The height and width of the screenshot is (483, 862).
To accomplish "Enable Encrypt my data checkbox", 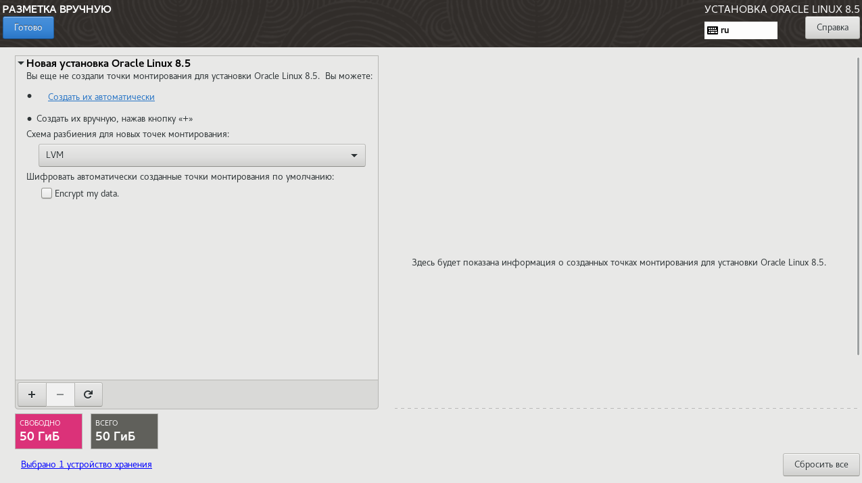I will coord(47,193).
